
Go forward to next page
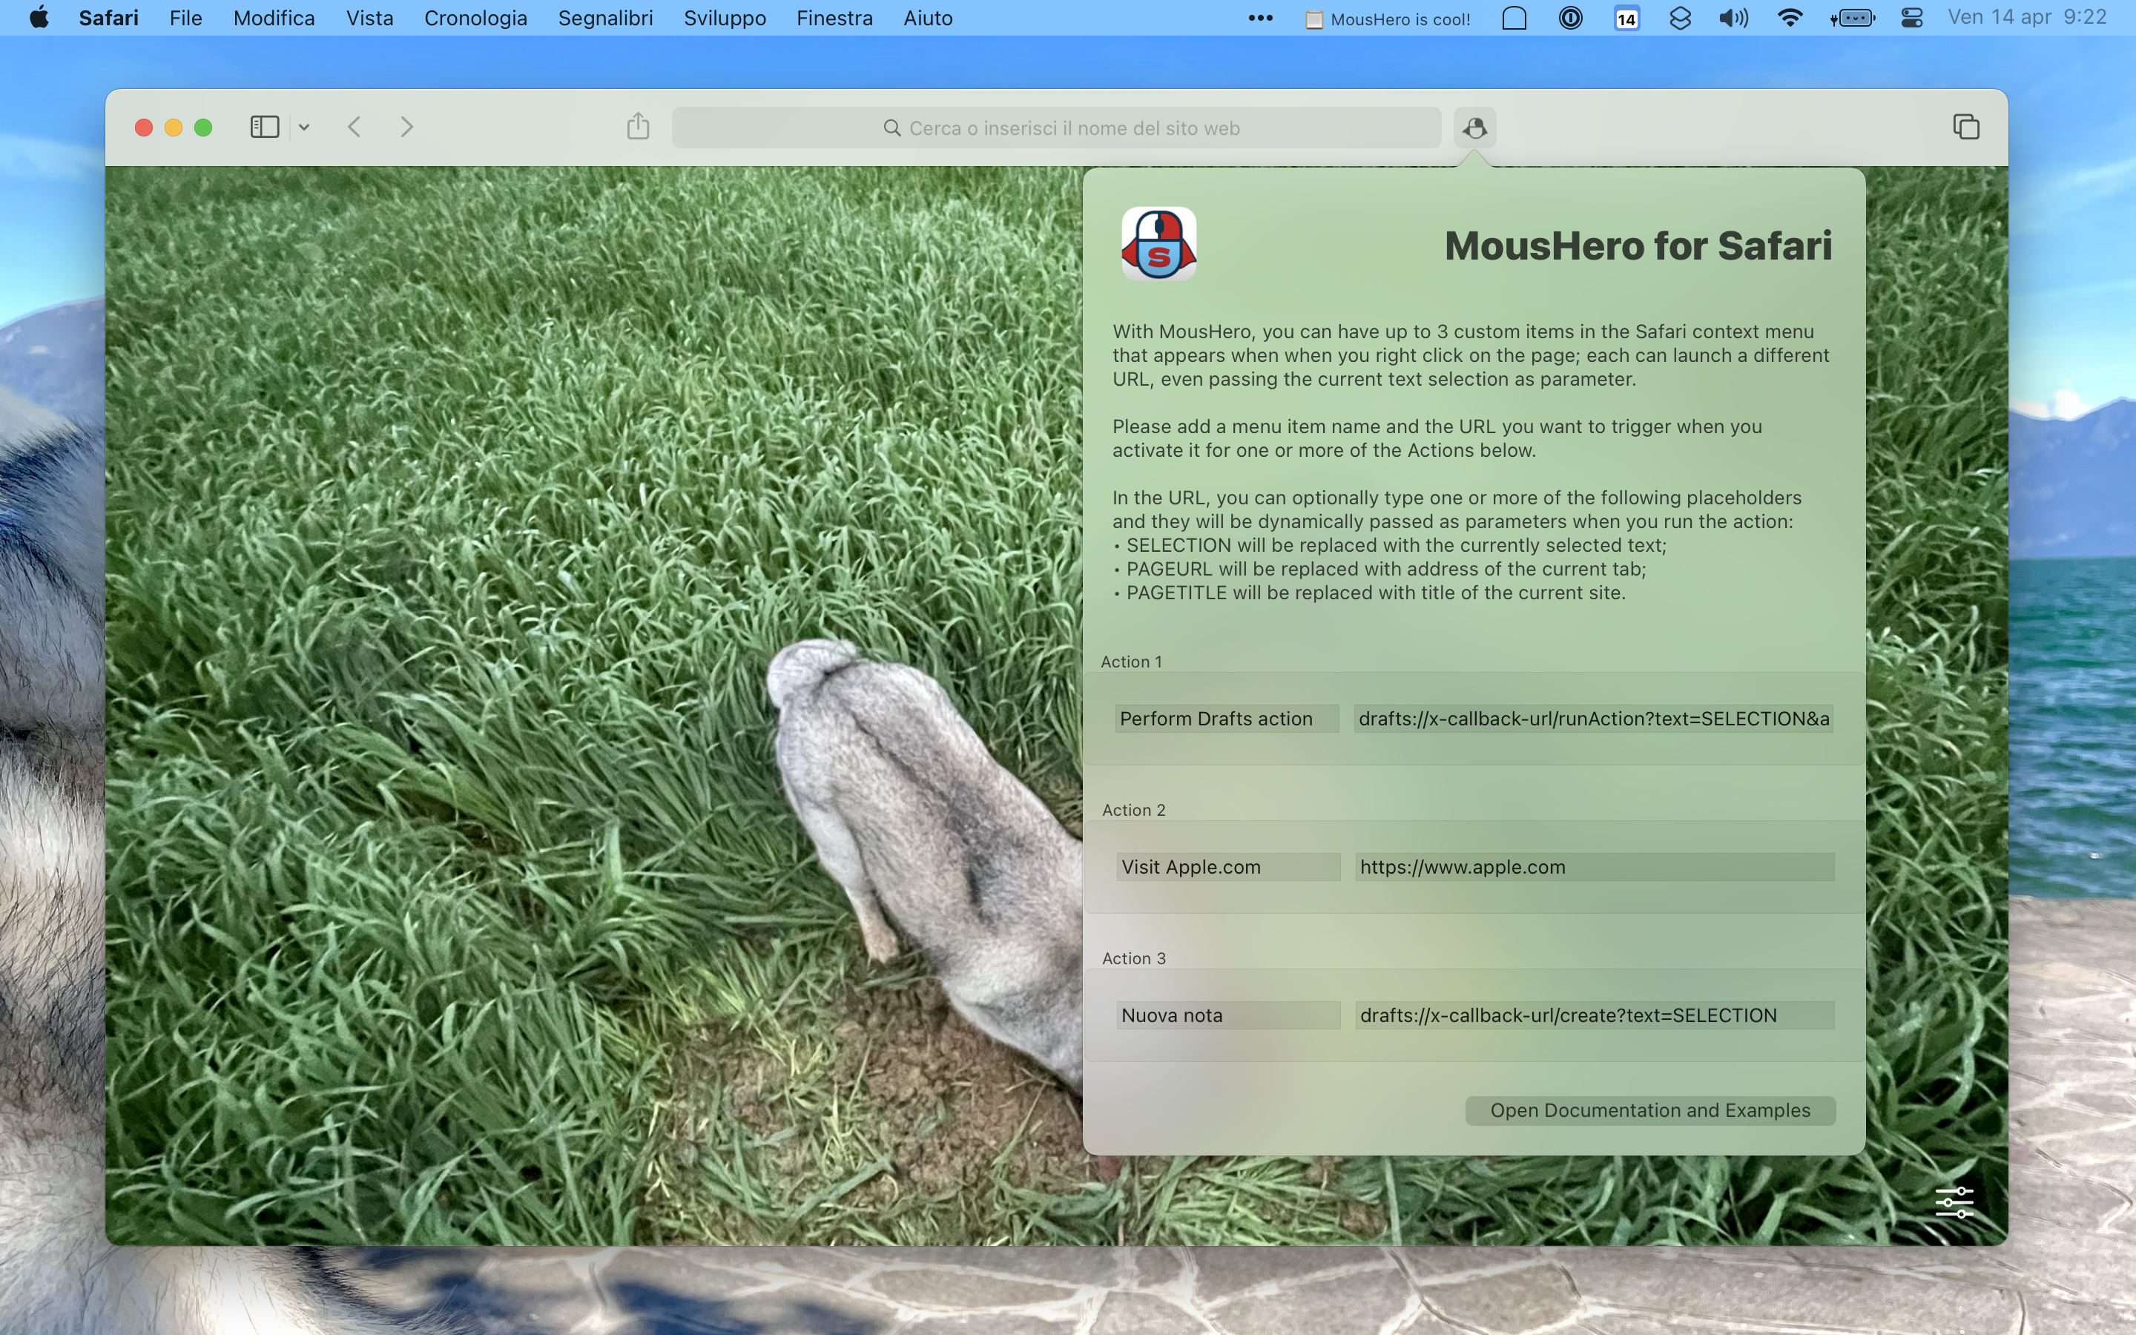(407, 127)
